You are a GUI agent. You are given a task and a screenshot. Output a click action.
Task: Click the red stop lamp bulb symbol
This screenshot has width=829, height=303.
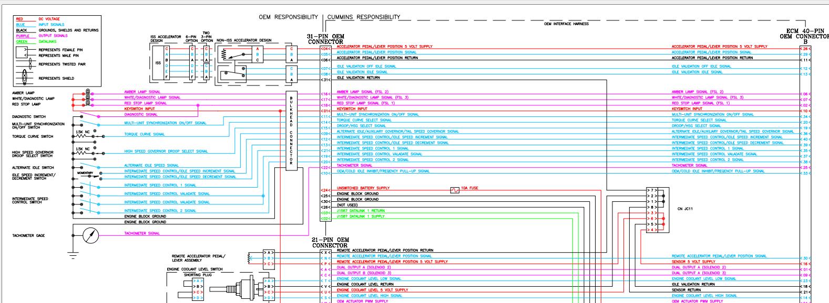click(x=88, y=103)
